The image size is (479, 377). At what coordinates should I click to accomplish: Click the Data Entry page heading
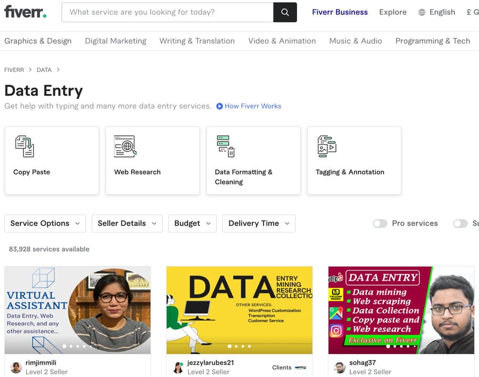(44, 91)
